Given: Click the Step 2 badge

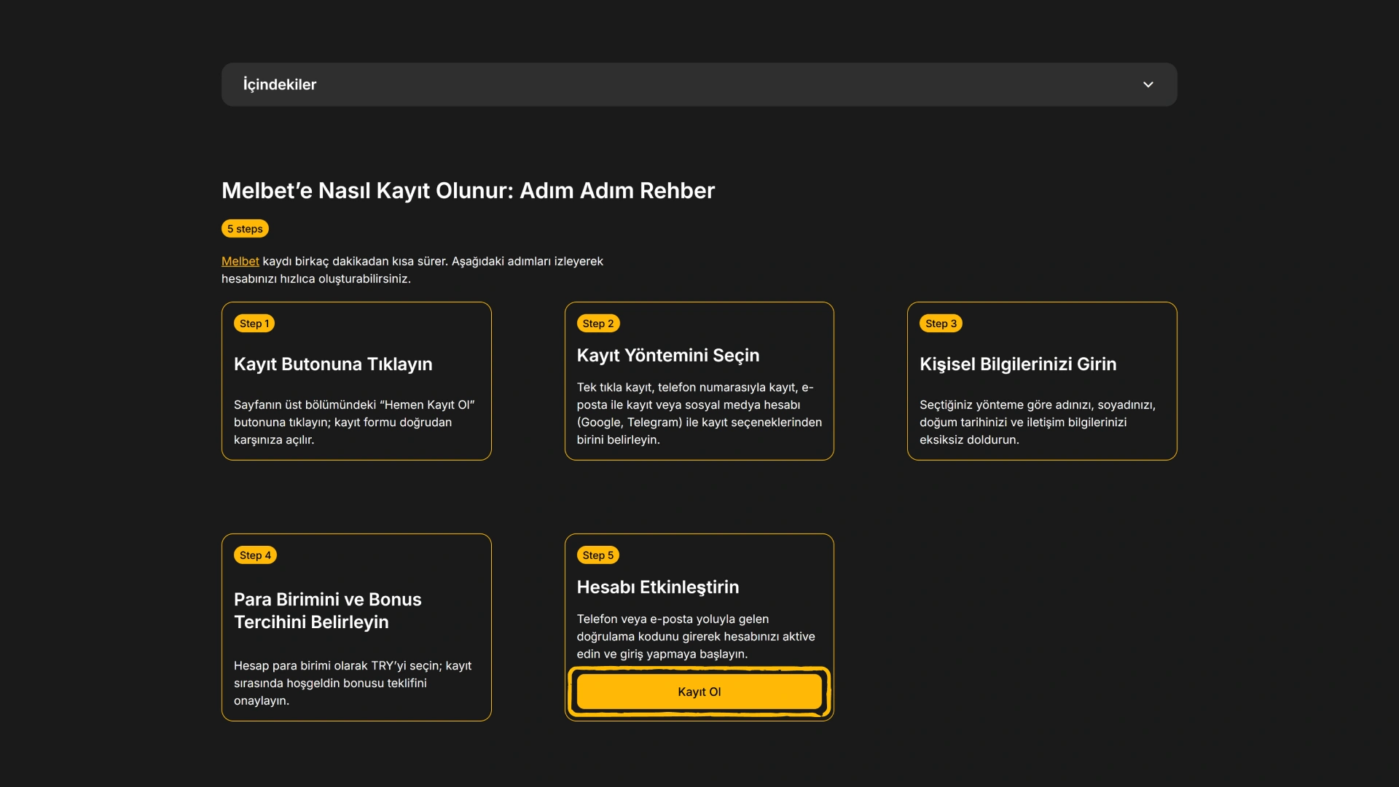Looking at the screenshot, I should point(598,324).
